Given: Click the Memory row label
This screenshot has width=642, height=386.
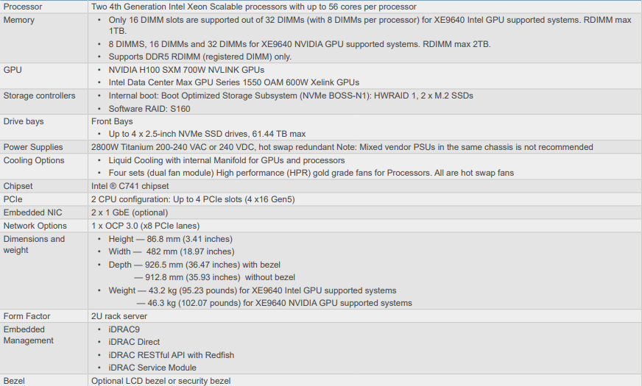Looking at the screenshot, I should click(x=19, y=20).
